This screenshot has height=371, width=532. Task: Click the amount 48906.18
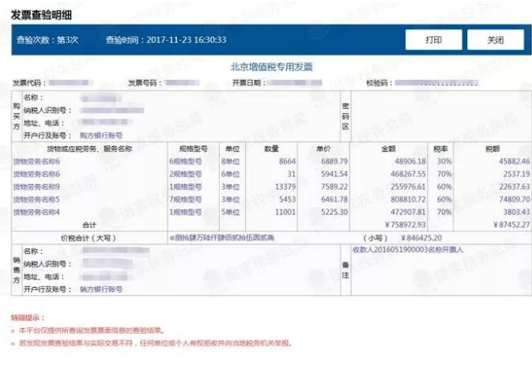tap(410, 162)
